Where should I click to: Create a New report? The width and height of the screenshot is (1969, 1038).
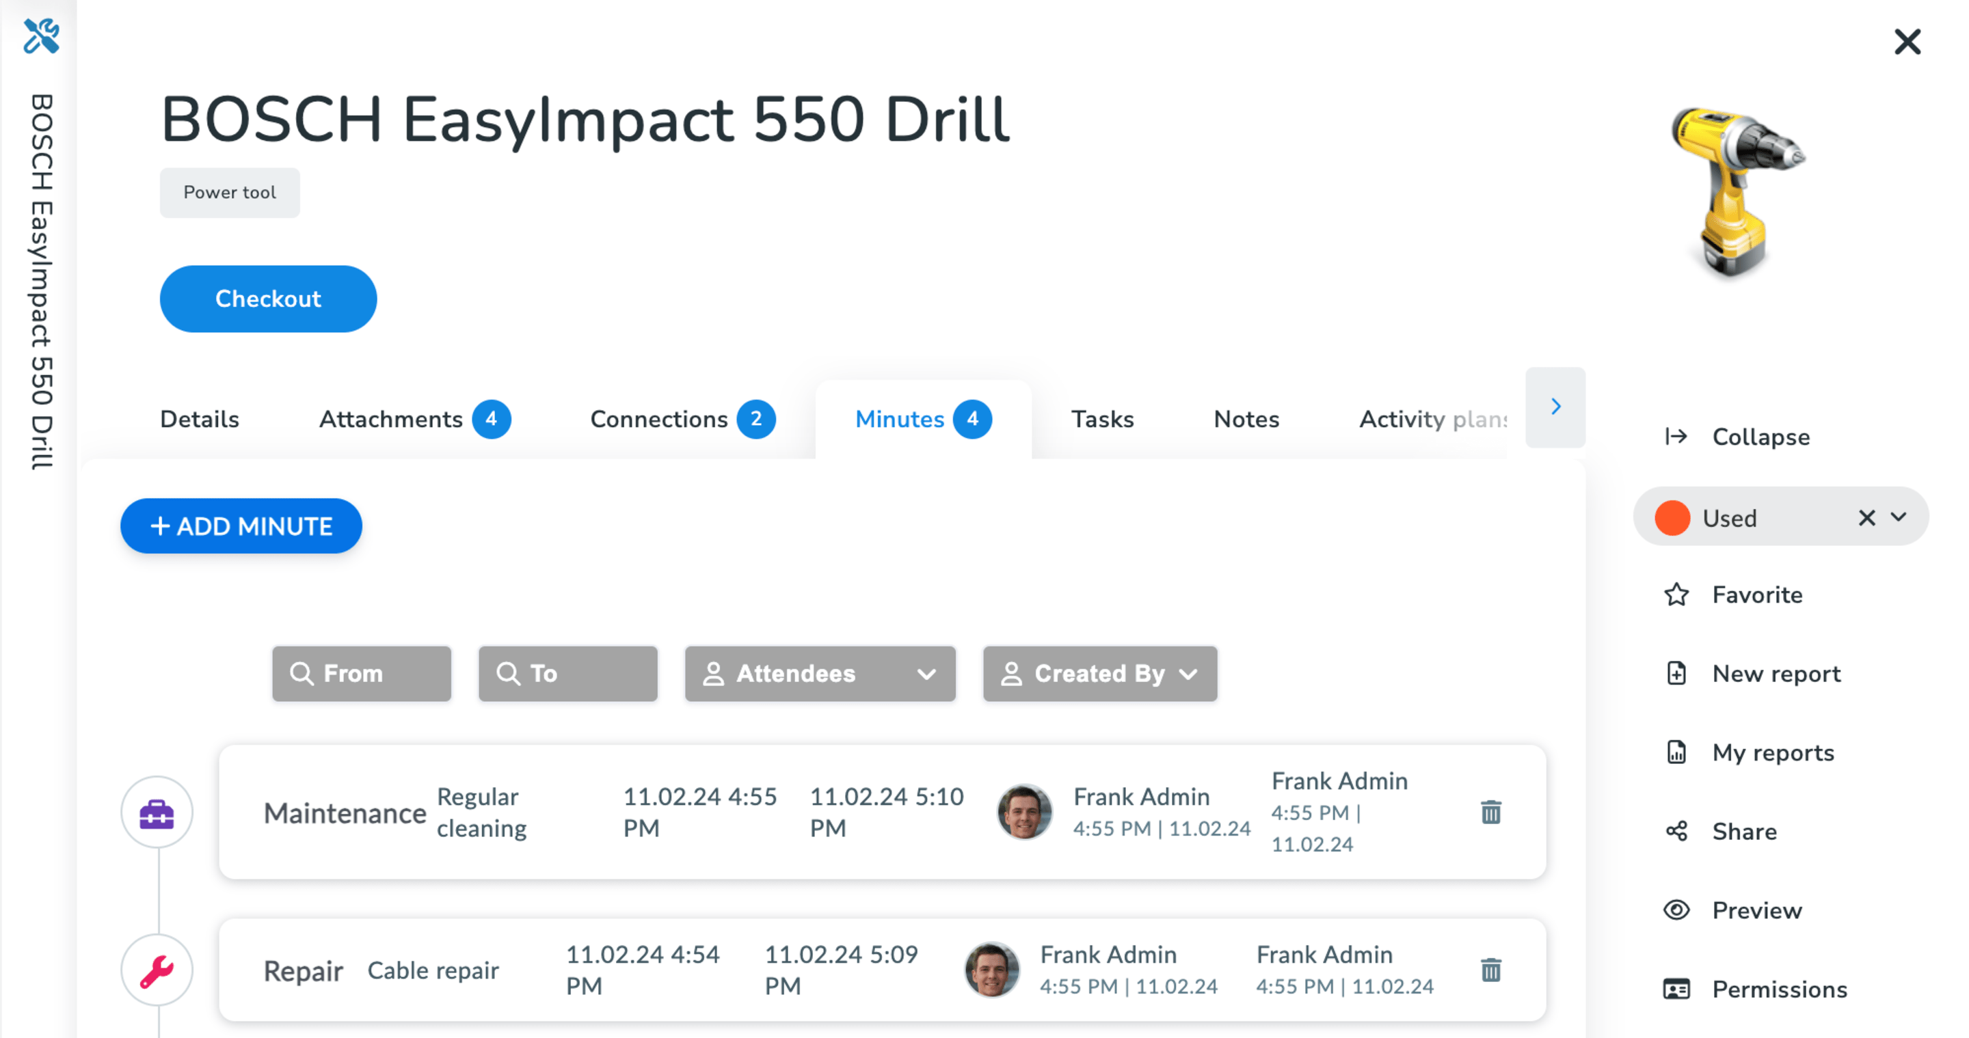point(1775,674)
